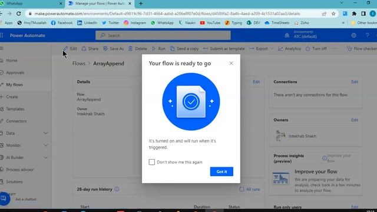Open the LinkedIn bookmark
This screenshot has width=377, height=212.
point(87,23)
